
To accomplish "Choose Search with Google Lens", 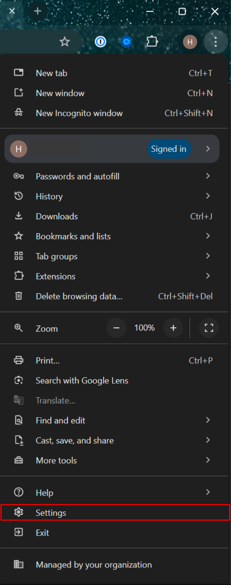I will (x=82, y=381).
